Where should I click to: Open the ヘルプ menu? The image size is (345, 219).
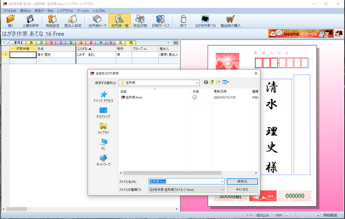(x=99, y=10)
